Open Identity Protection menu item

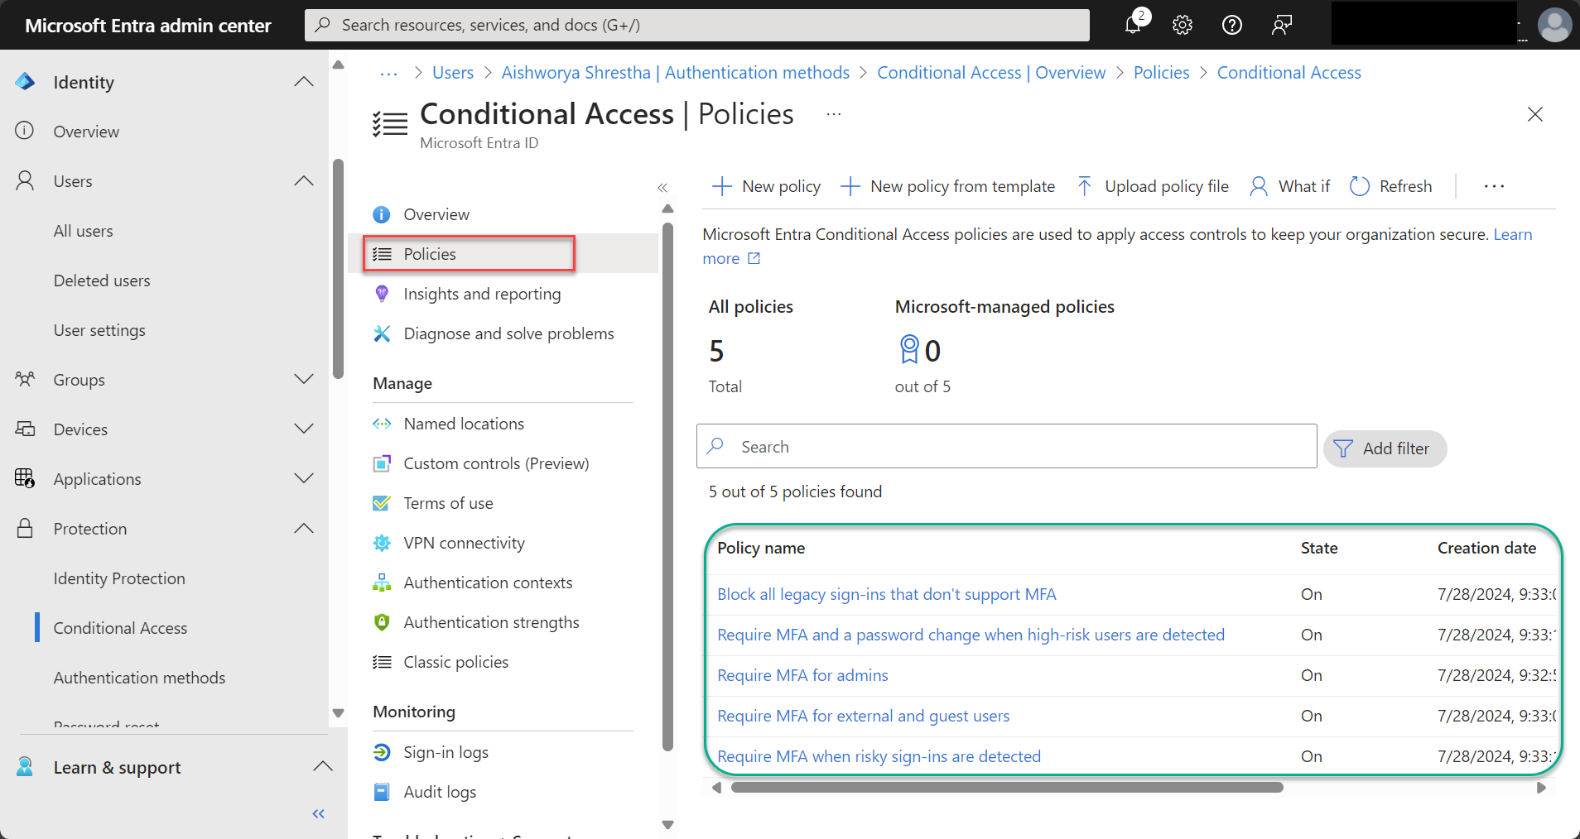(119, 578)
